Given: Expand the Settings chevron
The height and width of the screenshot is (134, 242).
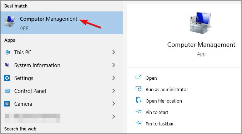Looking at the screenshot, I should [x=114, y=78].
